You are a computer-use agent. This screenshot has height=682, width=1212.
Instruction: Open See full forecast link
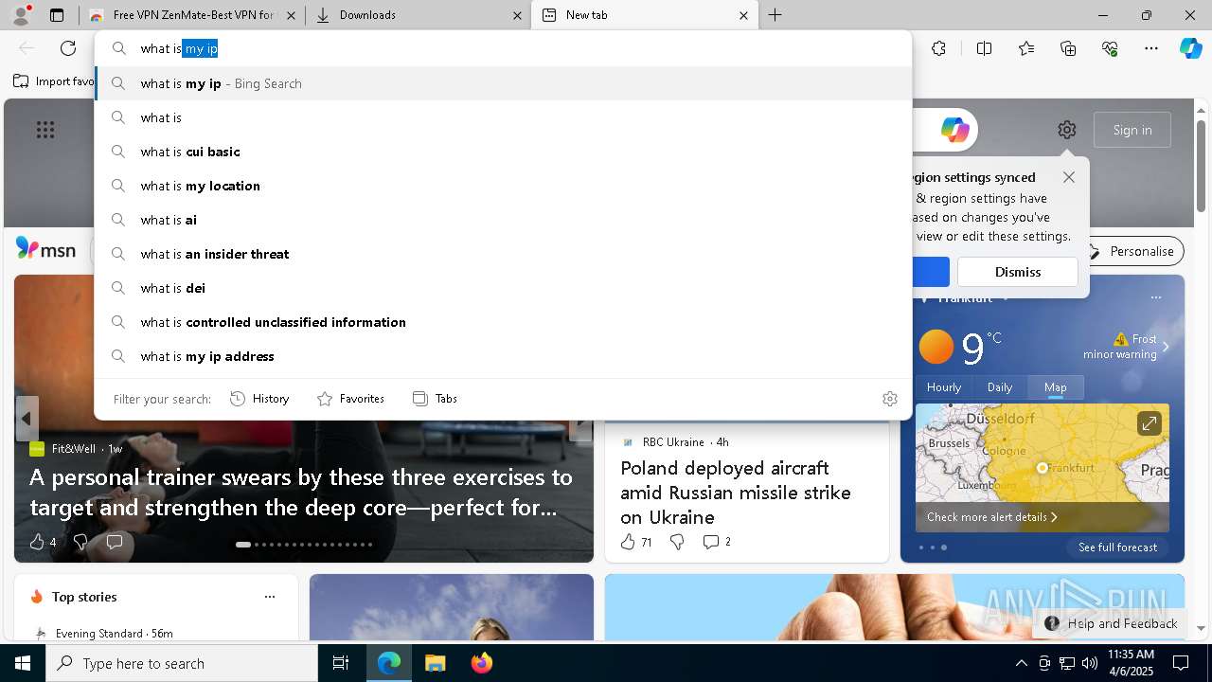pyautogui.click(x=1117, y=547)
